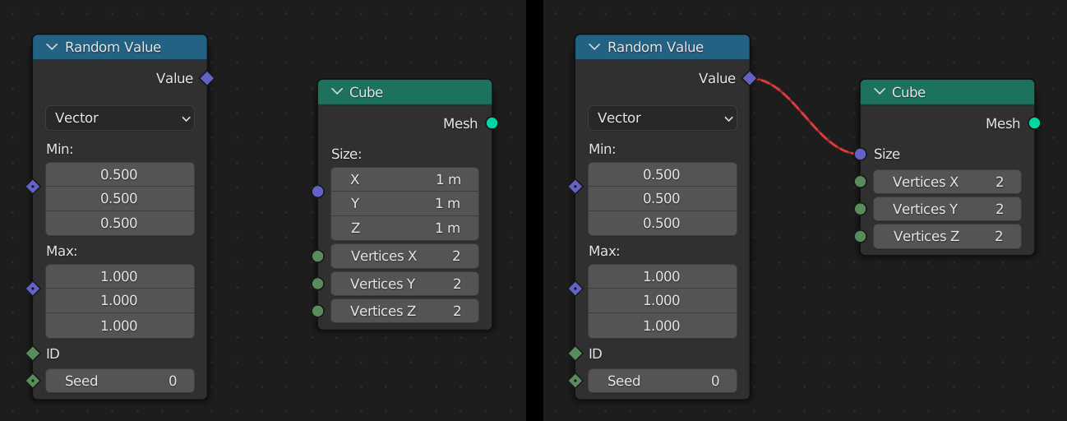The width and height of the screenshot is (1067, 421).
Task: Click Value output socket on unlinked Random Value node
Action: (x=206, y=78)
